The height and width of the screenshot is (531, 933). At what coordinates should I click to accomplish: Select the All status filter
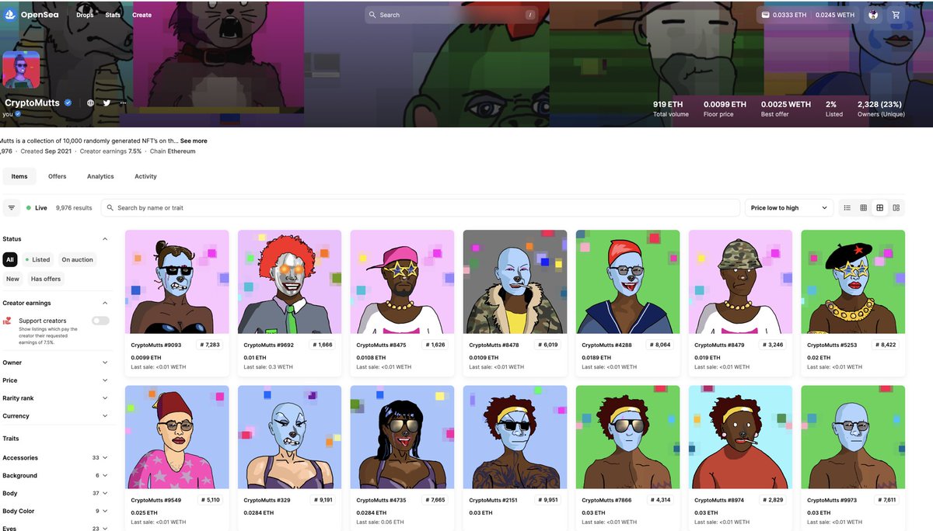pyautogui.click(x=9, y=260)
